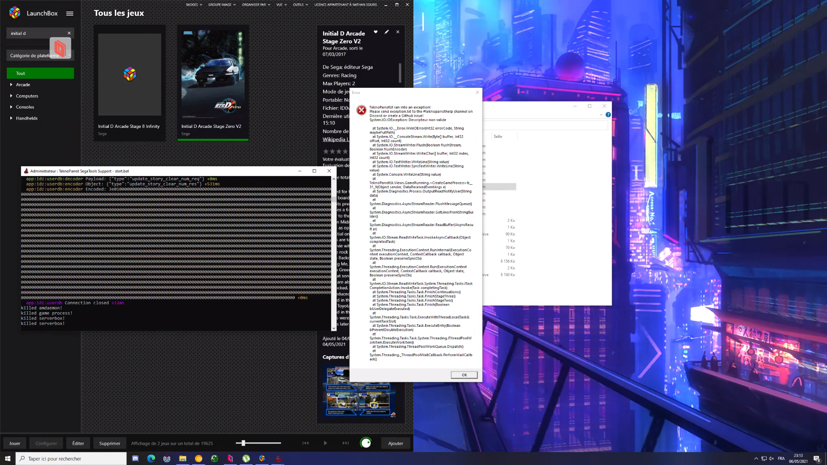Viewport: 827px width, 465px height.
Task: Open the Wikipedia link in details
Action: tap(336, 139)
